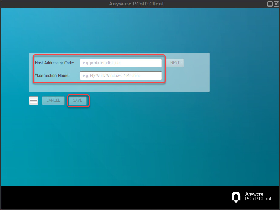Click empty panel space right of NEXT
This screenshot has height=210, width=280.
point(197,63)
